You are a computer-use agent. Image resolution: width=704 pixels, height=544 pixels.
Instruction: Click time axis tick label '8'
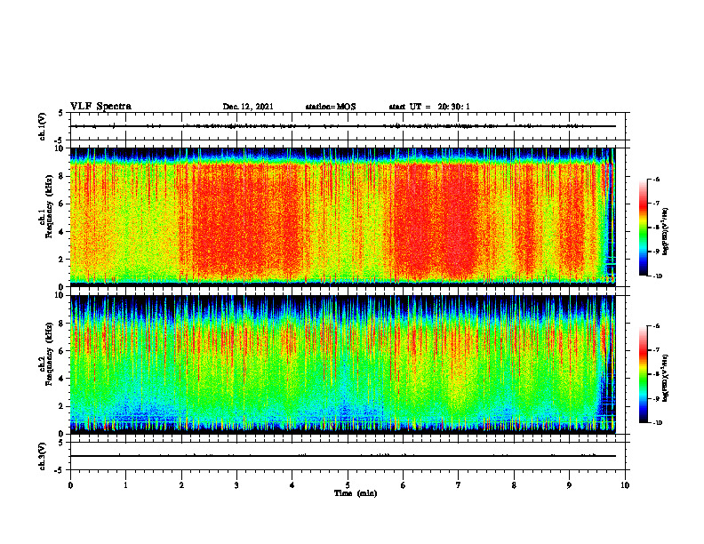click(514, 485)
